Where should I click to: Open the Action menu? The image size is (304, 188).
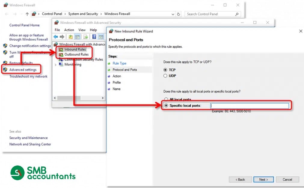(69, 30)
